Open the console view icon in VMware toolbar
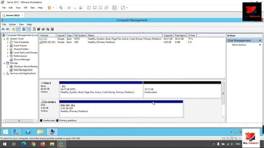Screen dimensions: 264x148 tap(115, 8)
